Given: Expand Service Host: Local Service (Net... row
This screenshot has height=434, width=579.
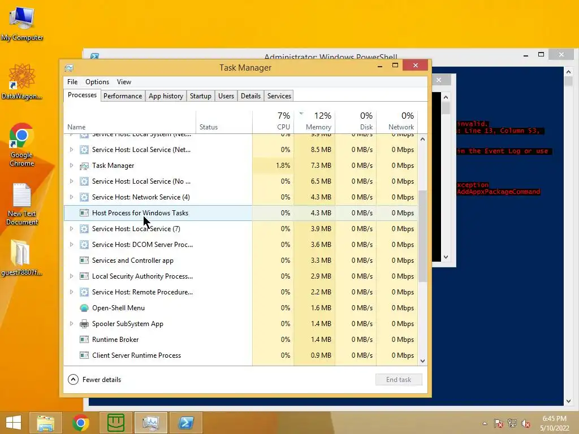Looking at the screenshot, I should coord(71,149).
